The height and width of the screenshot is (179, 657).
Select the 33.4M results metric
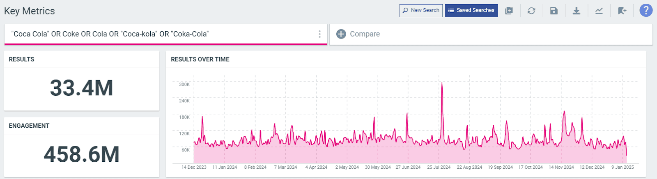(x=81, y=88)
